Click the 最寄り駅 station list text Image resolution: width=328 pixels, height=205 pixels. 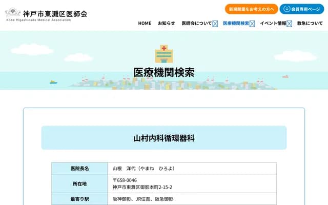point(143,199)
